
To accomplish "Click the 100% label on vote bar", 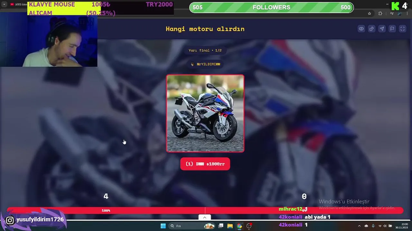I will click(x=106, y=210).
